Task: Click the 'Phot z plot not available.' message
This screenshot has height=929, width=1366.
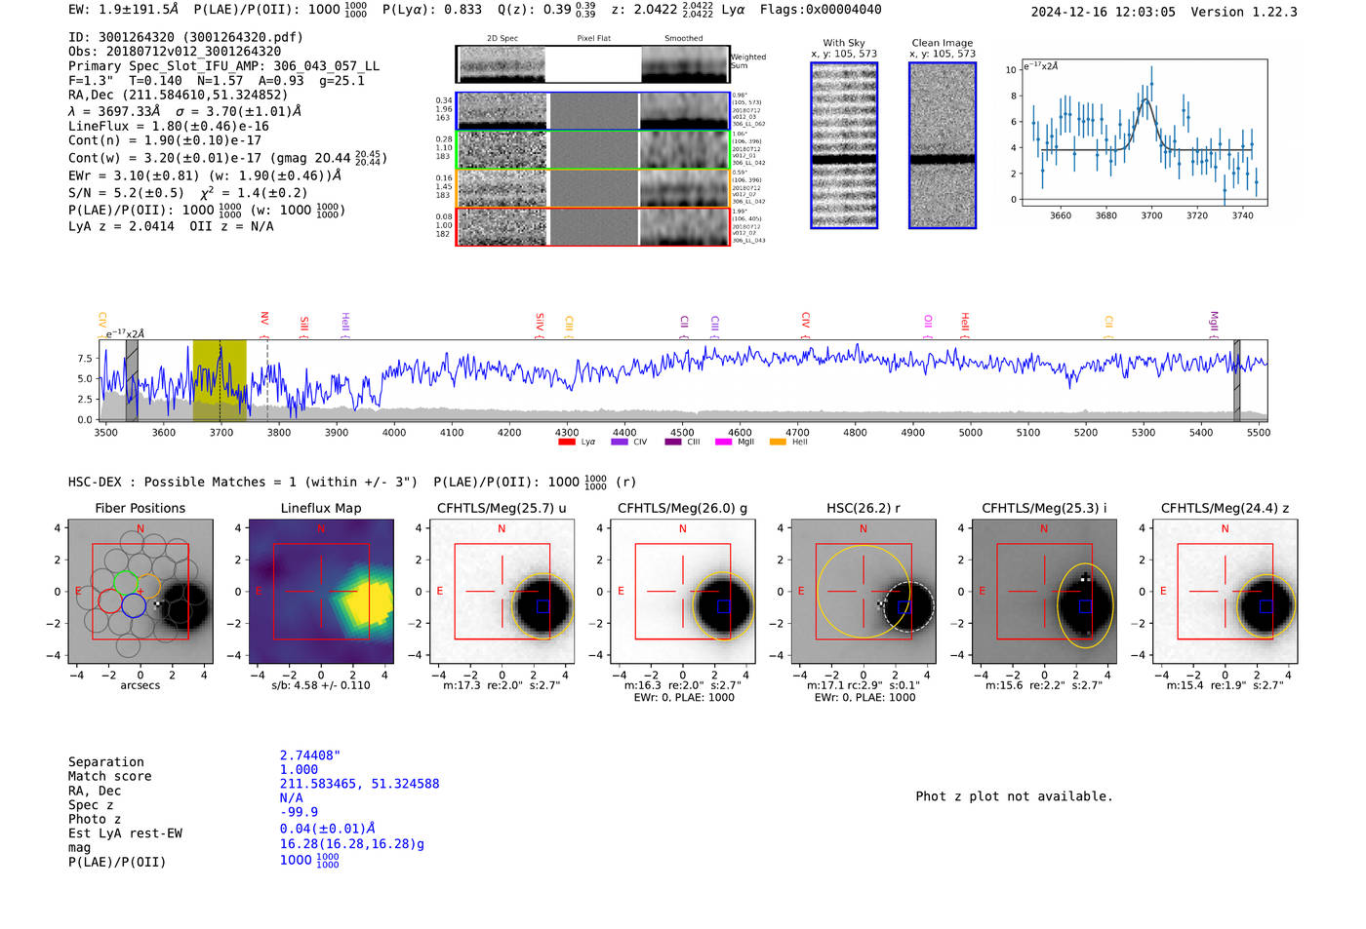Action: [1014, 796]
